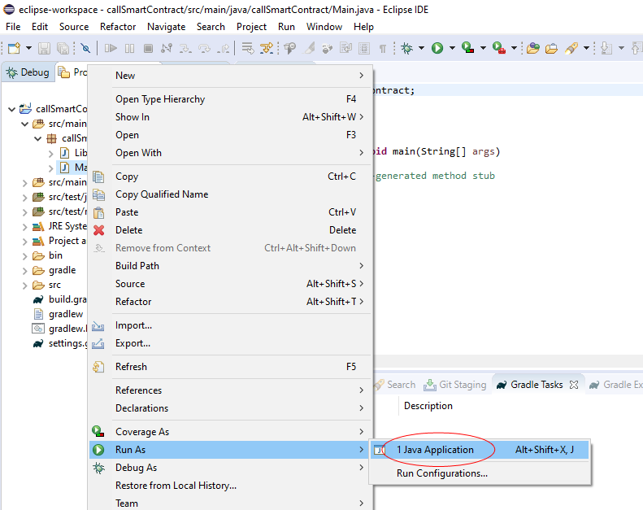Click Run As in context menu
Viewport: 643px width, 510px height.
pyautogui.click(x=229, y=450)
